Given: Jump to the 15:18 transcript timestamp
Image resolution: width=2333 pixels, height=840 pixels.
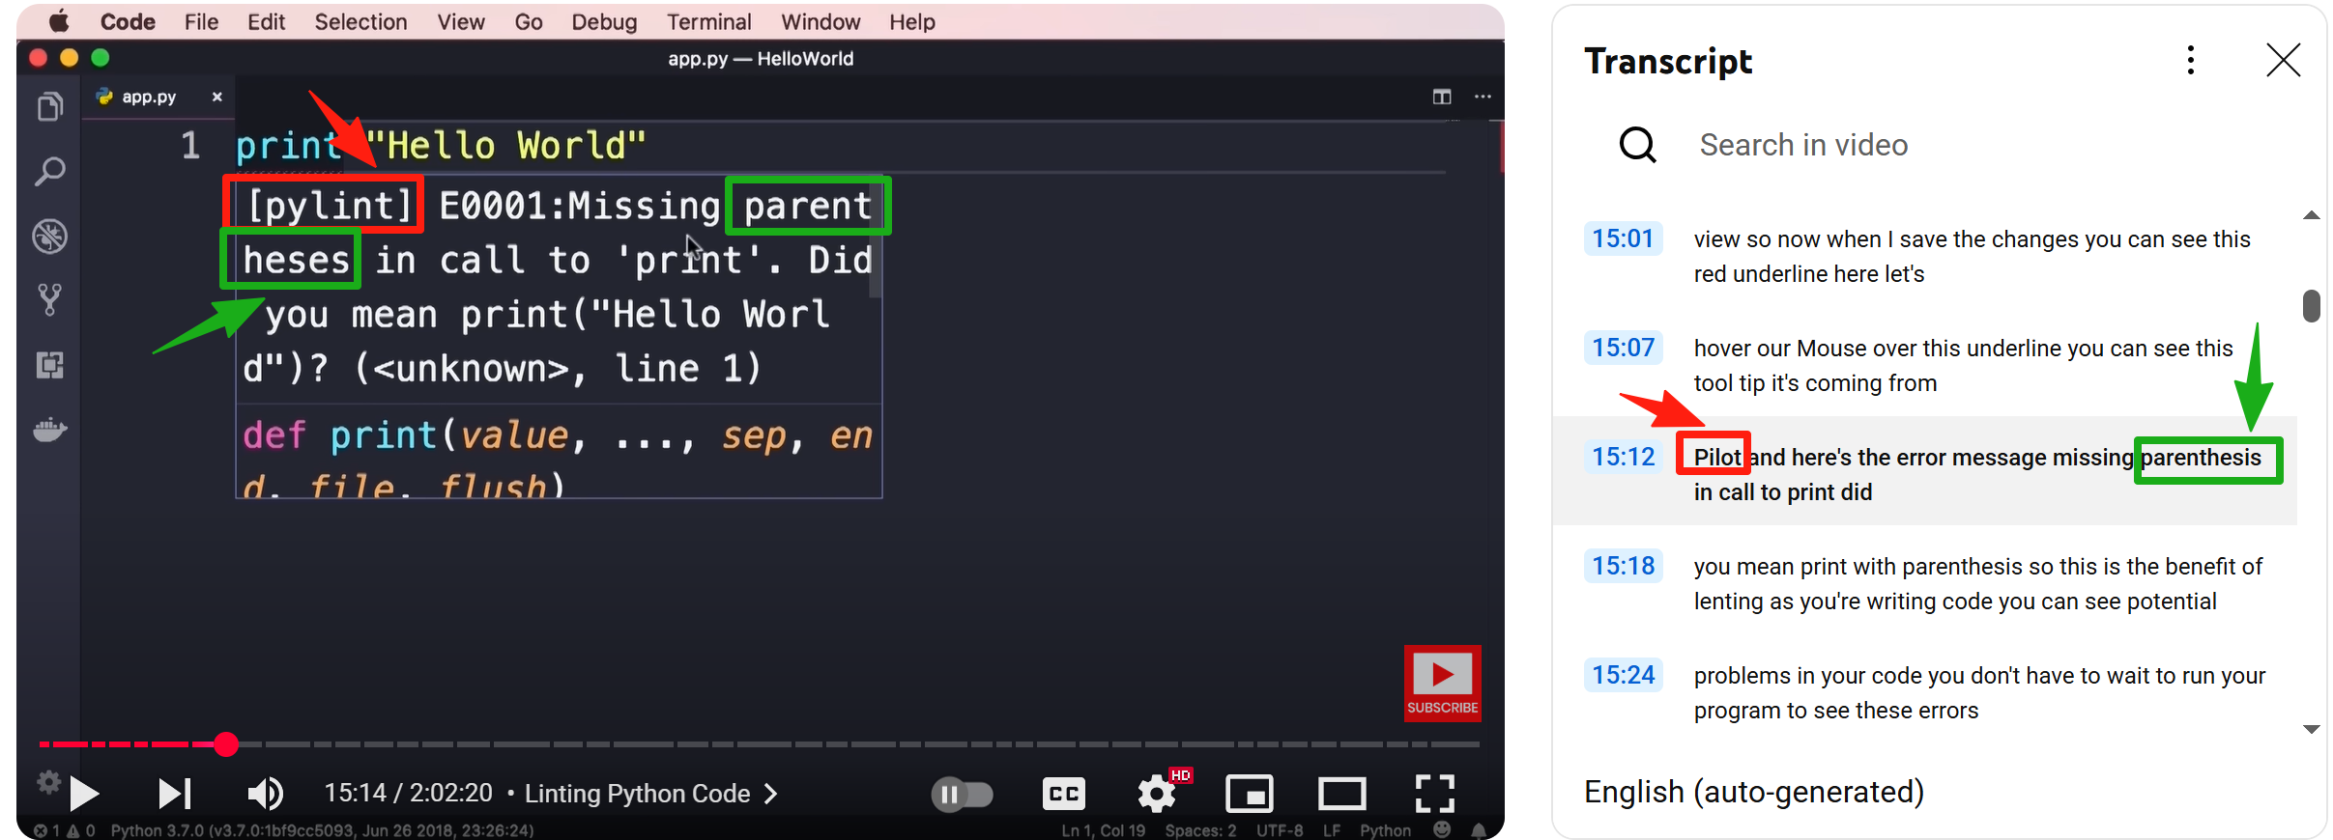Looking at the screenshot, I should (1624, 566).
